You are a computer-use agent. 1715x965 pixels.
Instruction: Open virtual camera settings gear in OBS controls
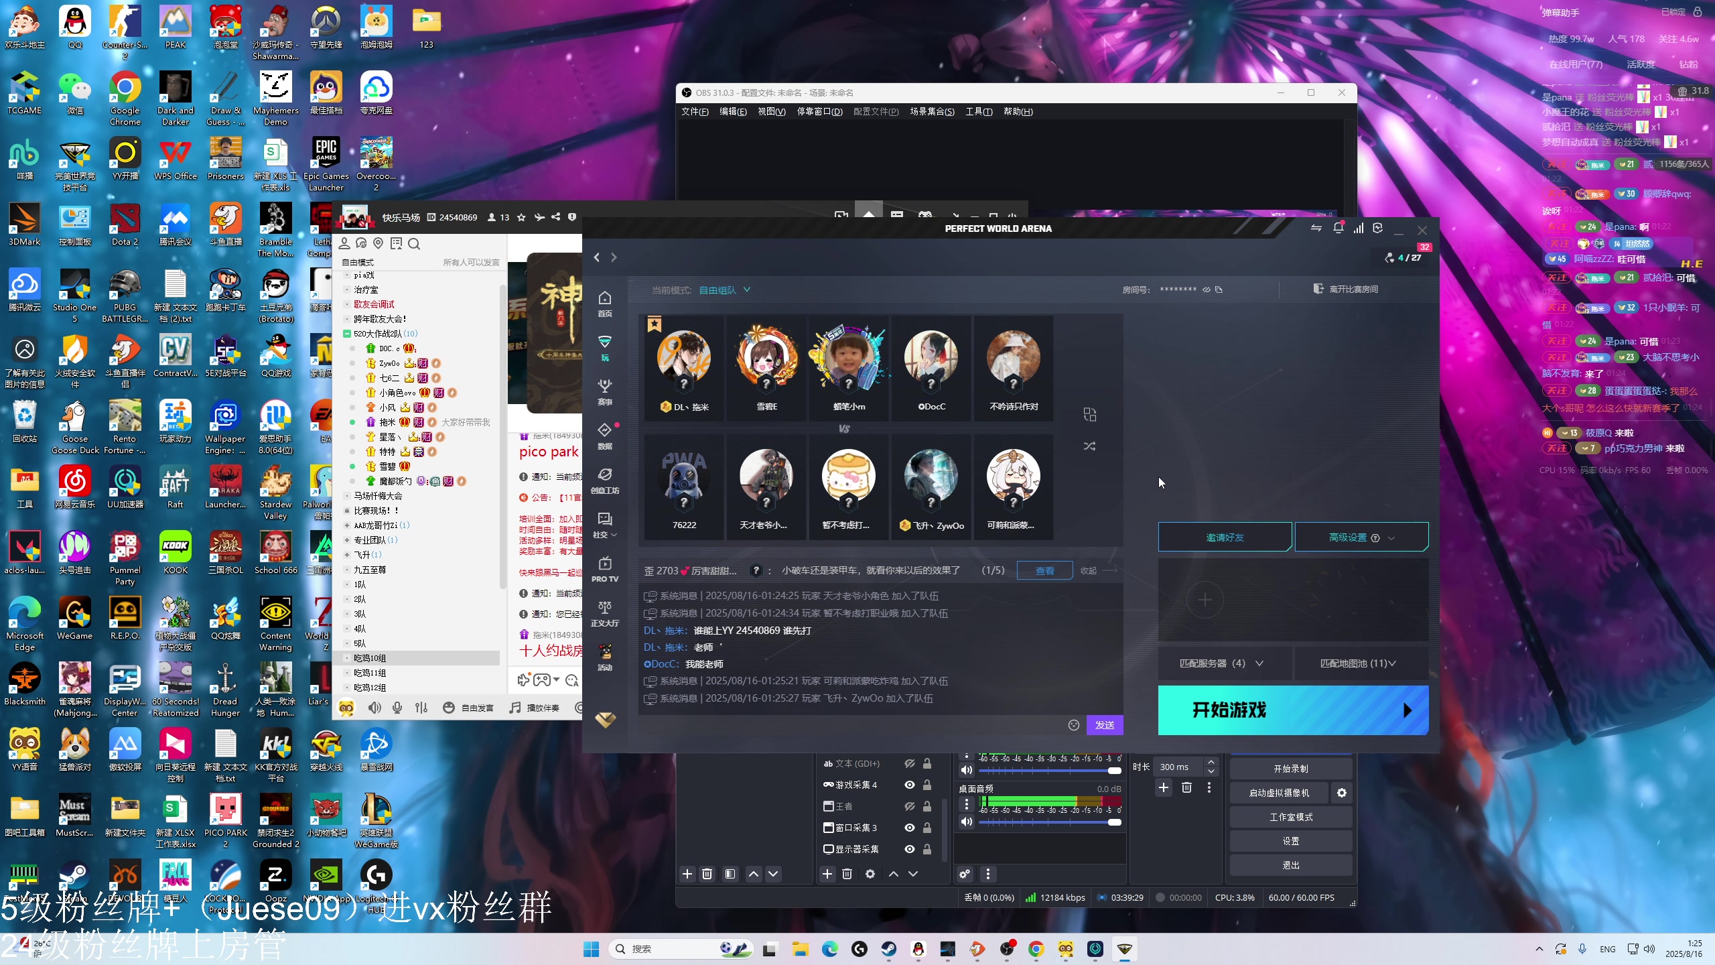[1342, 793]
